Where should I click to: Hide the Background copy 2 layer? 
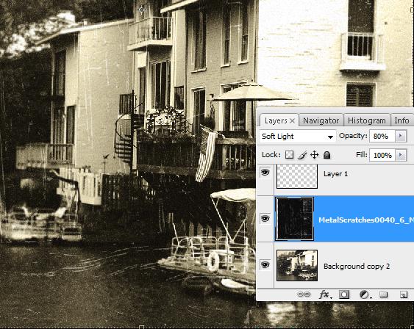(265, 265)
